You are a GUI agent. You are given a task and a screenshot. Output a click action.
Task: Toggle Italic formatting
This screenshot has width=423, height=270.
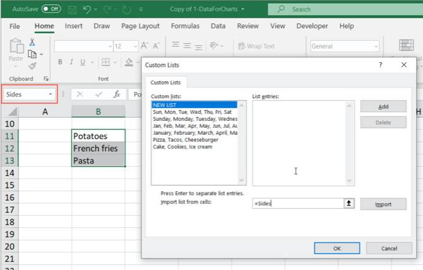point(72,62)
